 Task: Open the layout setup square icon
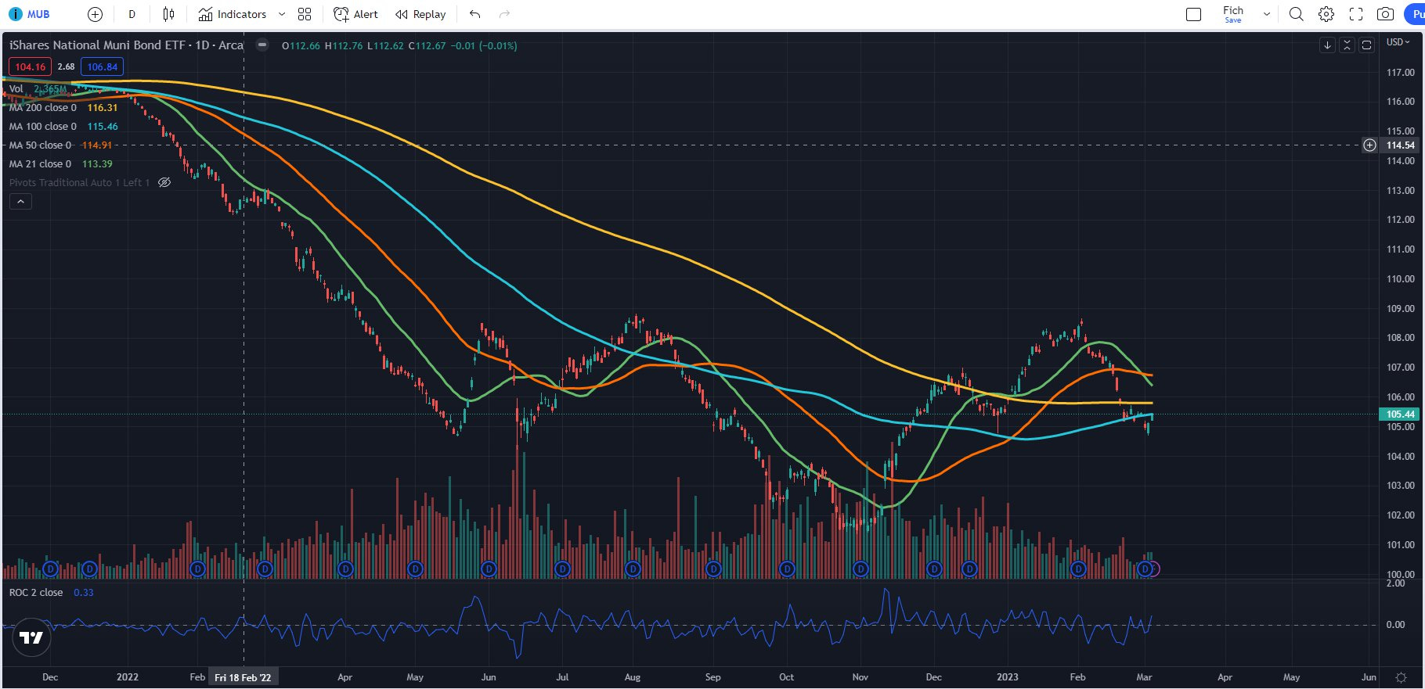[1193, 14]
